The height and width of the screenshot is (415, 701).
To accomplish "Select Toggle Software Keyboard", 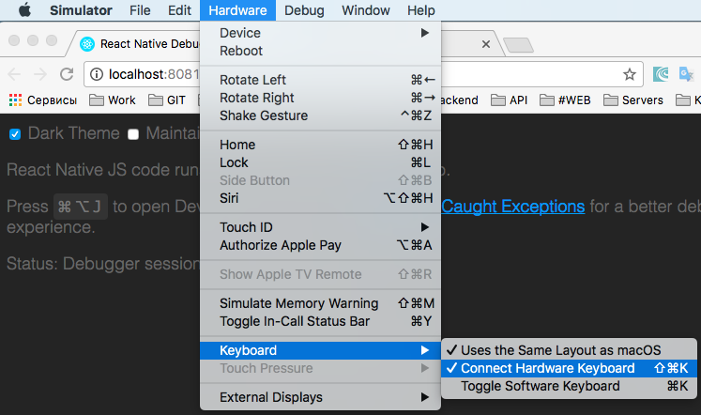I will tap(569, 387).
